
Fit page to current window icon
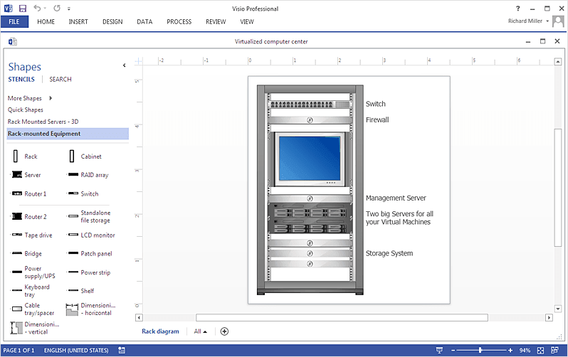tap(540, 350)
